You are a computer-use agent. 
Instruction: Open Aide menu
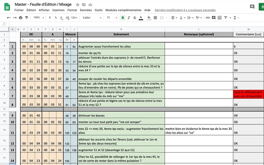147,10
